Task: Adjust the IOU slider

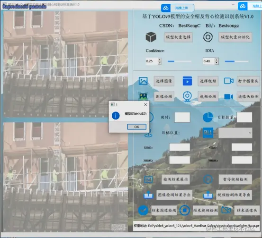Action: point(236,61)
